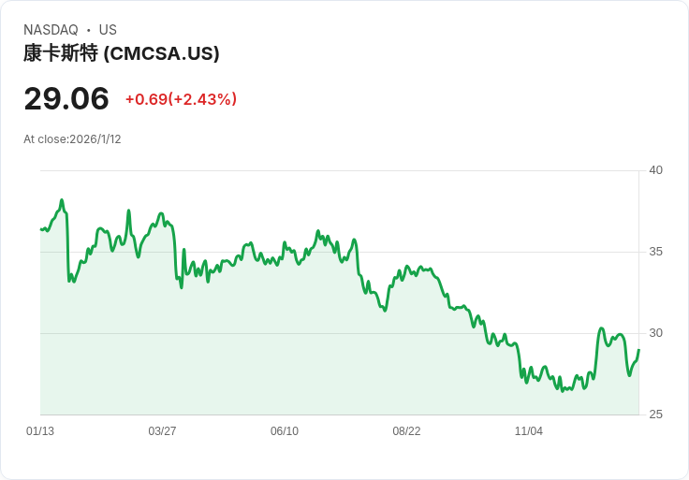This screenshot has width=689, height=480.
Task: Click the 30 label on price axis
Action: [x=655, y=333]
